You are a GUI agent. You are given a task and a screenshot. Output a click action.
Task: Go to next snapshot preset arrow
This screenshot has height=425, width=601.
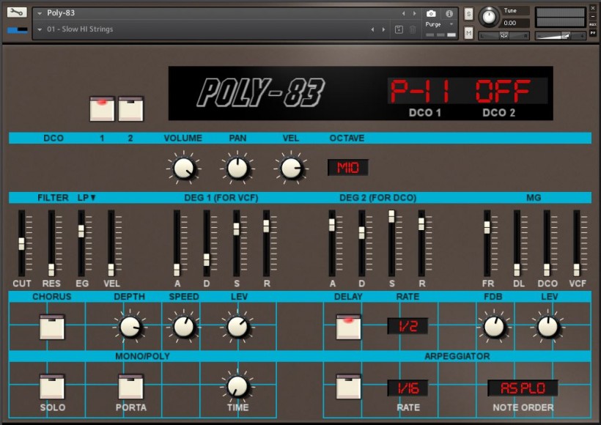[383, 29]
